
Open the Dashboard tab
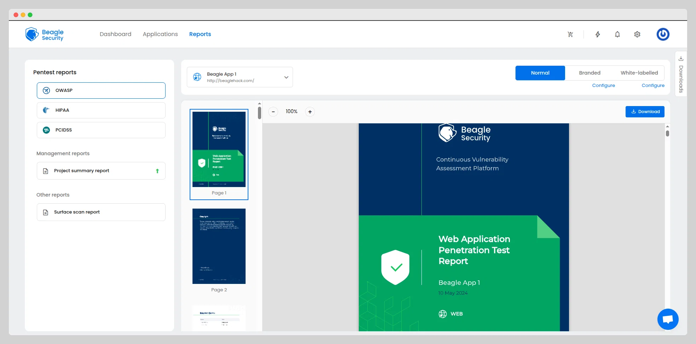(x=115, y=34)
